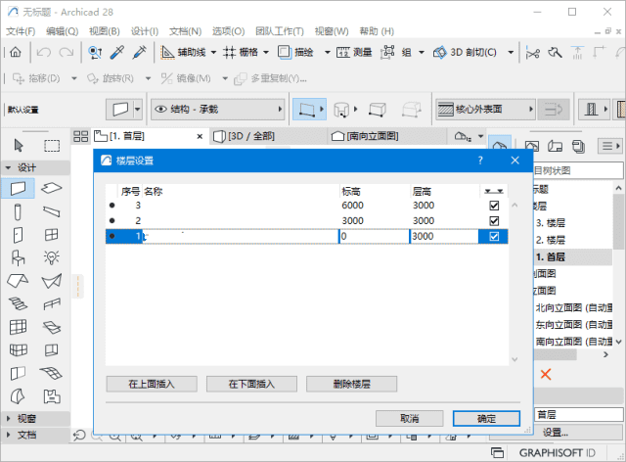626x462 pixels.
Task: Collapse the 设计 toolbox section
Action: click(x=9, y=167)
